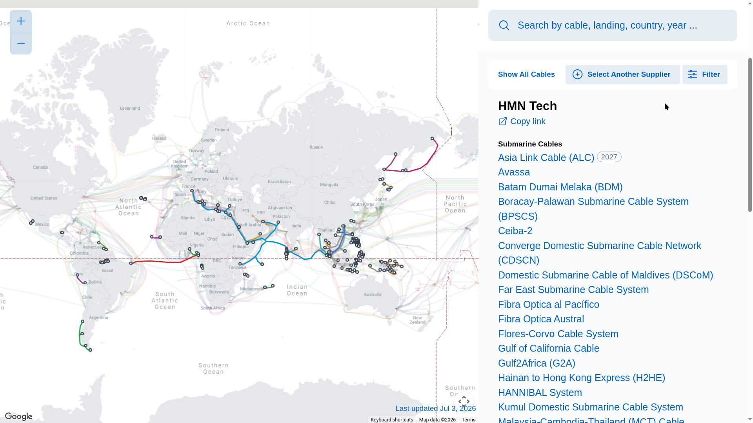Screen dimensions: 753x423
Task: Click the Map data ©2026 attribution
Action: (x=437, y=420)
